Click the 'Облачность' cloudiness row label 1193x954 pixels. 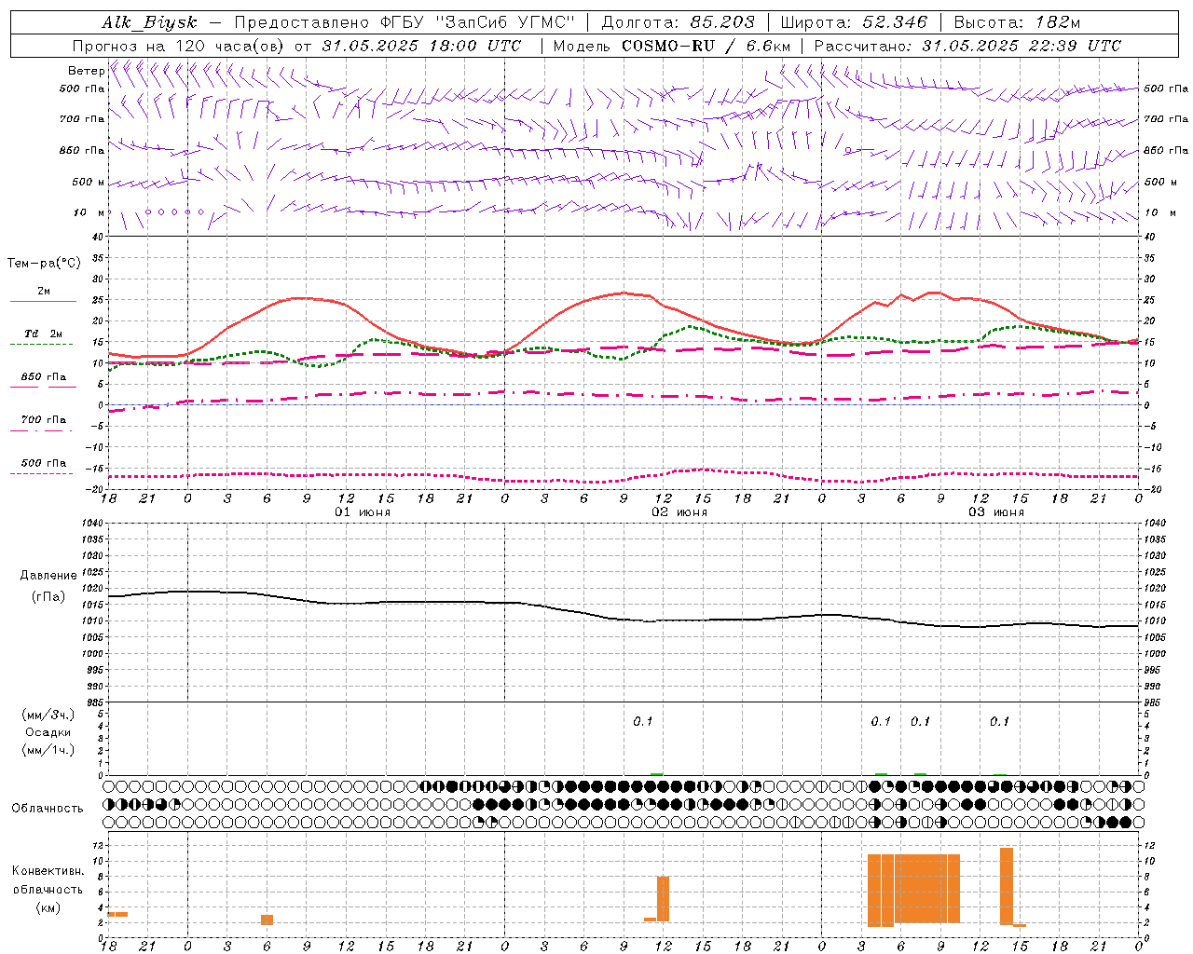coord(48,808)
